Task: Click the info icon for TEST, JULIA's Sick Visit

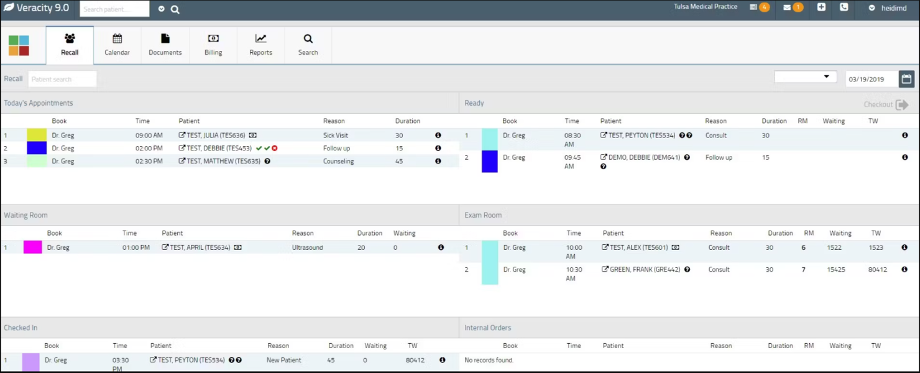Action: click(x=438, y=135)
